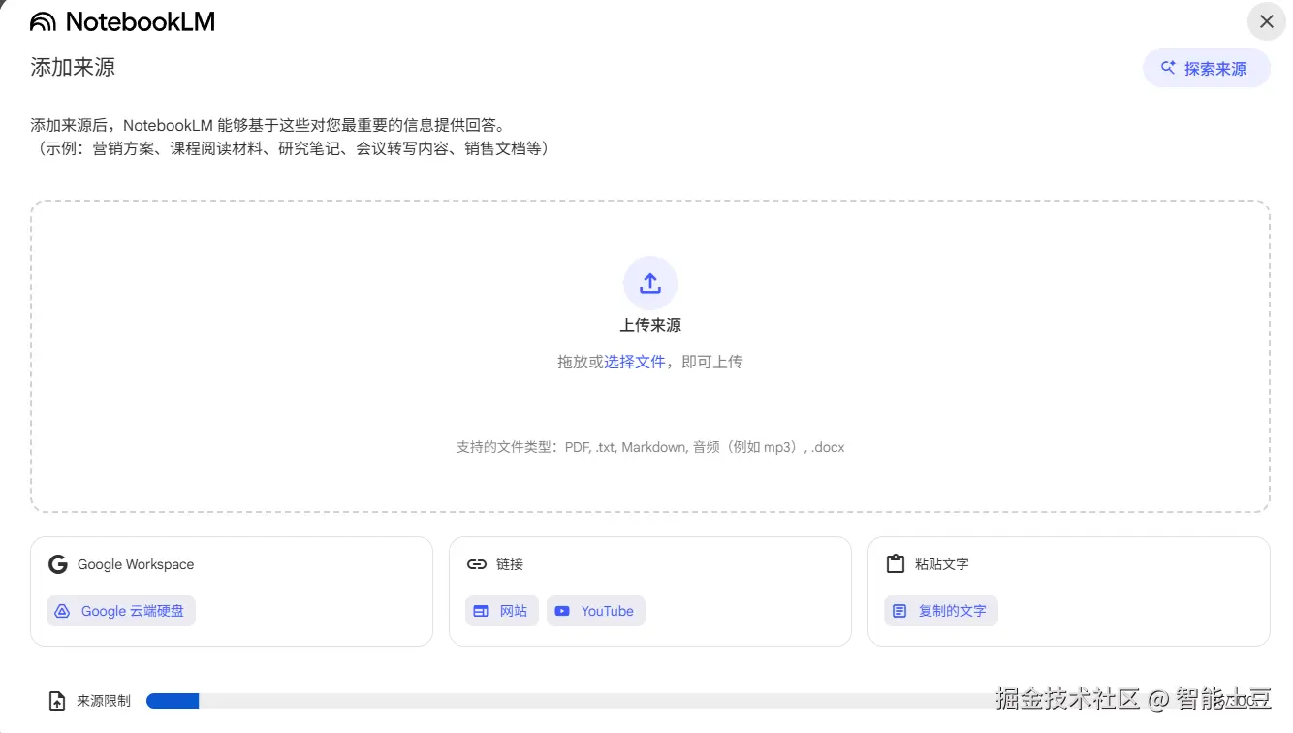The width and height of the screenshot is (1293, 733).
Task: Click the NotebookLM logo icon
Action: point(43,21)
